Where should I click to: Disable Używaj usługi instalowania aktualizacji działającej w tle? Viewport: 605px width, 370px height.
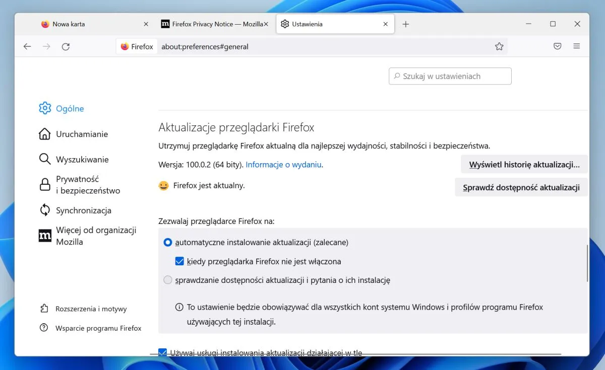[162, 352]
